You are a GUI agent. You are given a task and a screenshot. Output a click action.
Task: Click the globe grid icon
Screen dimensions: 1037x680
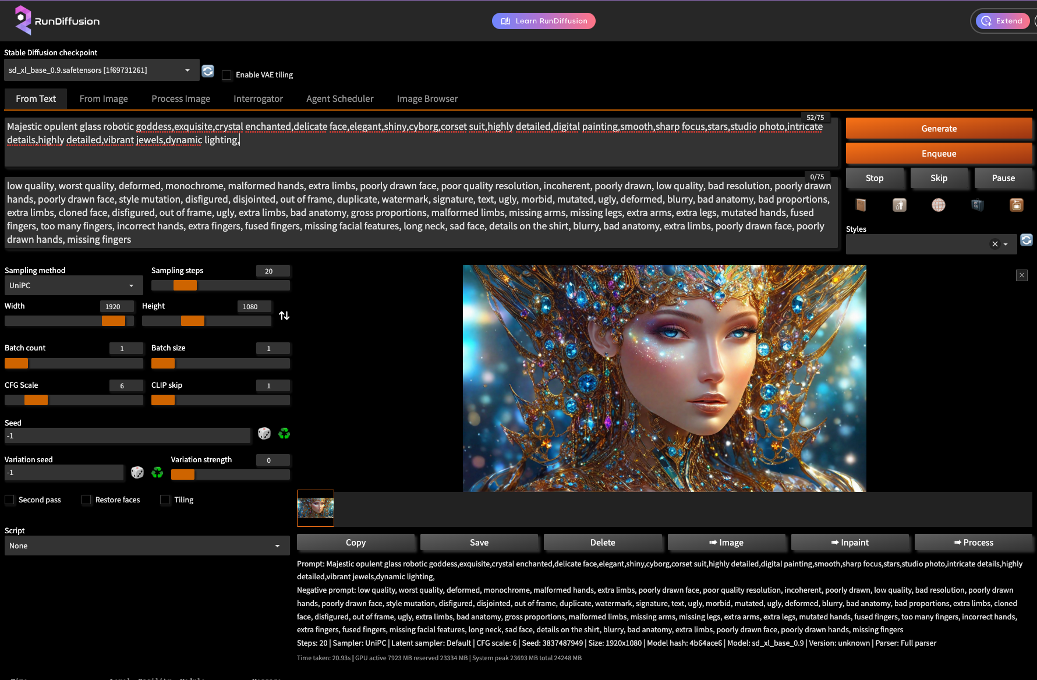point(939,205)
